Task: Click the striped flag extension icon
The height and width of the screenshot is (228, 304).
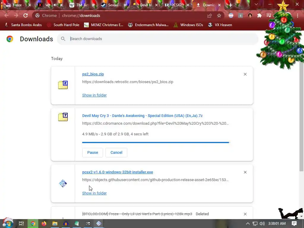Action: point(231,15)
